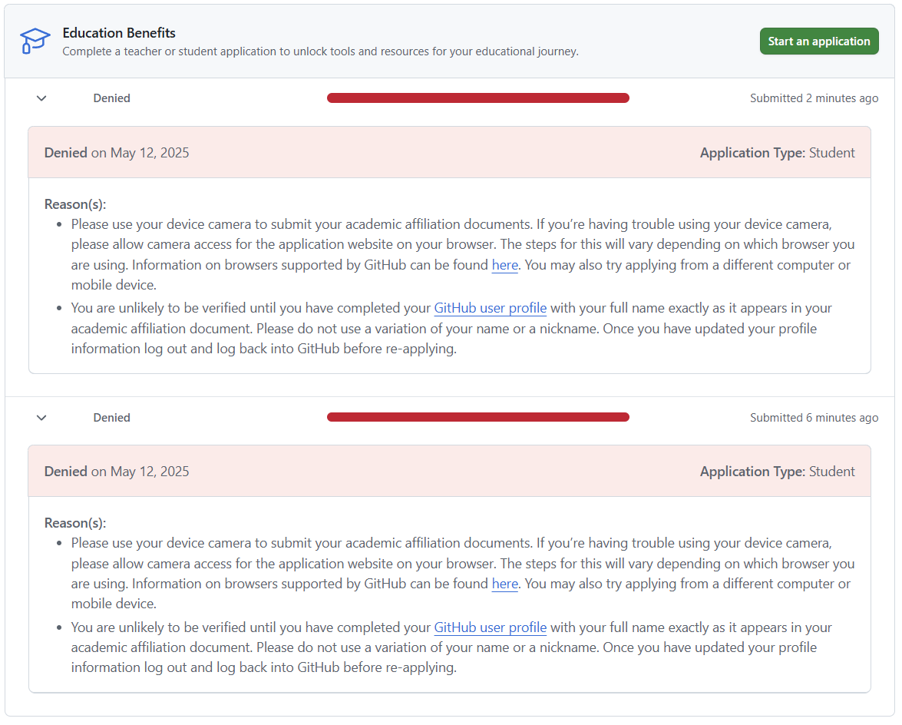Click red status bar of 6-minute-old application

477,417
